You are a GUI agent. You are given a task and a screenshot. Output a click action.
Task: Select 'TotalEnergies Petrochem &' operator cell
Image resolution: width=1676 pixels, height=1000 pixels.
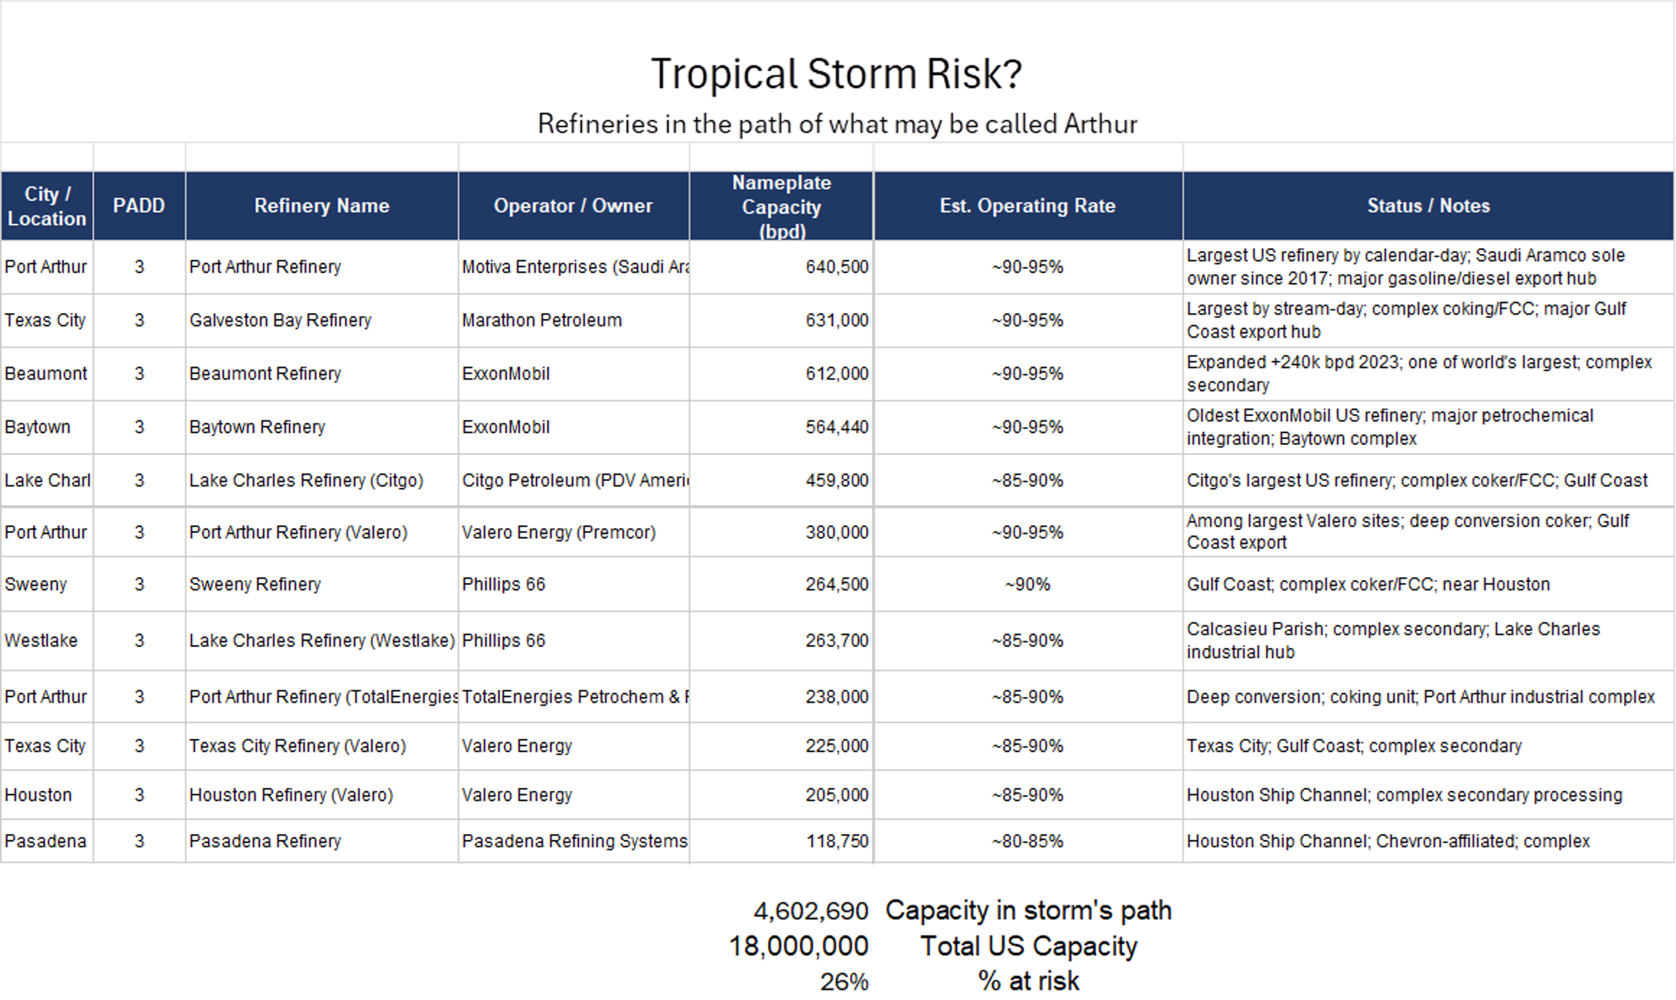pos(574,696)
